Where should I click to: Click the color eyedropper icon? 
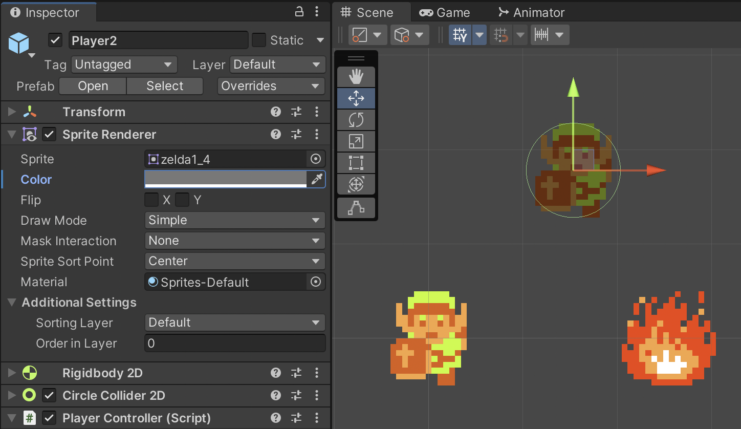pos(317,179)
